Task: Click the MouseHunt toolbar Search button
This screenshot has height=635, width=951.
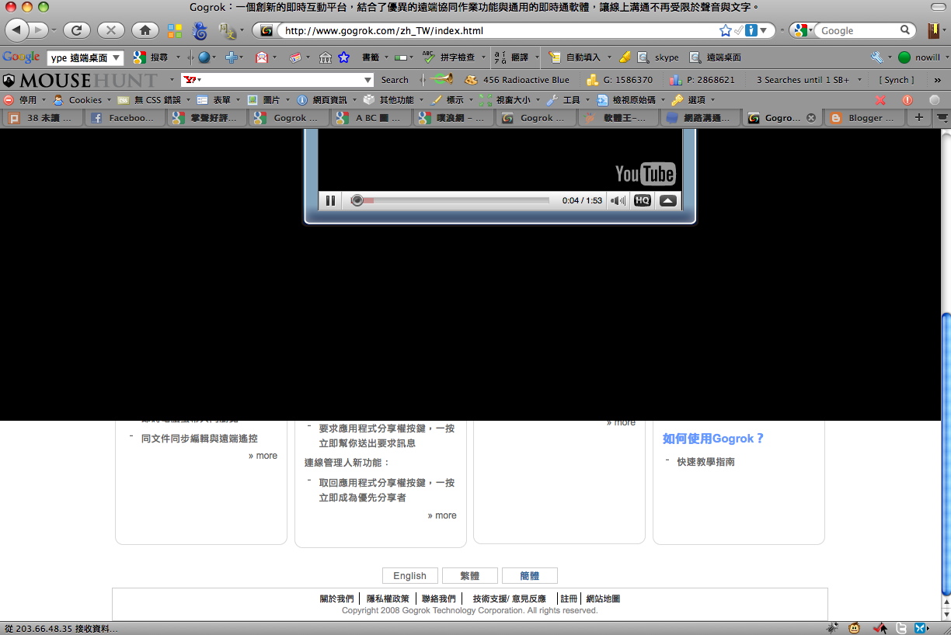Action: pyautogui.click(x=395, y=80)
